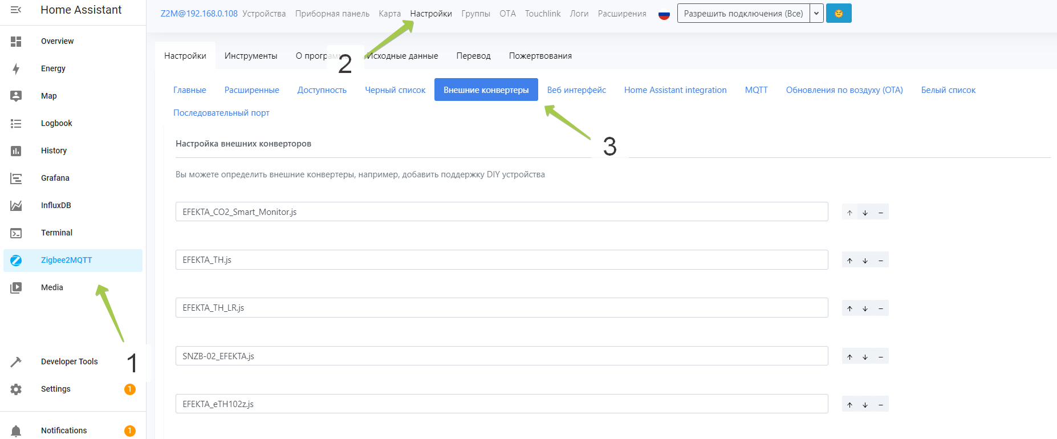Click the EFEKTA_CO2_Smart_Monitor.js input field
Viewport: 1057px width, 439px height.
[x=502, y=212]
